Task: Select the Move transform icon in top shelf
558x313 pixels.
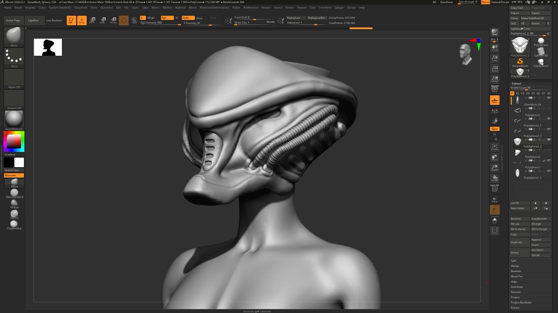Action: pos(92,20)
